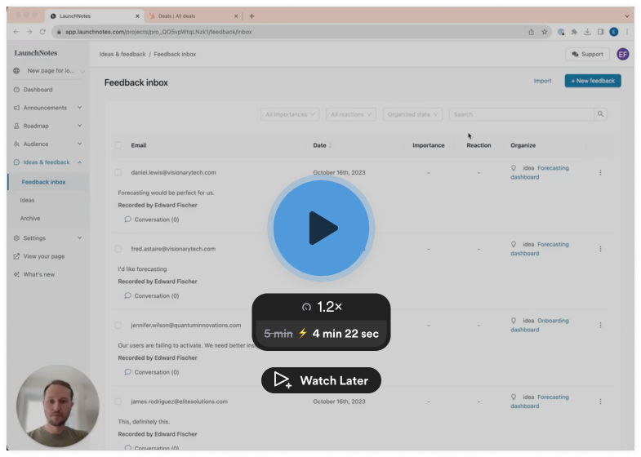Open the browser downloads icon
The height and width of the screenshot is (457, 641).
pos(587,32)
